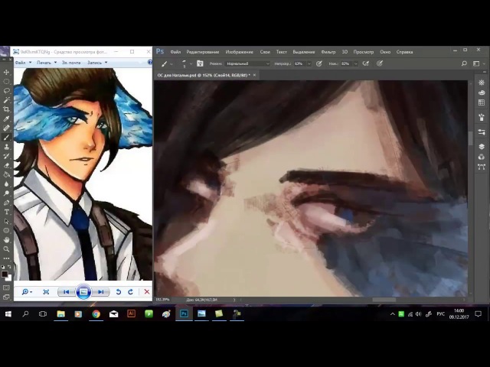The image size is (490, 367).
Task: Open the opacity slider dropdown arrow
Action: (x=309, y=63)
